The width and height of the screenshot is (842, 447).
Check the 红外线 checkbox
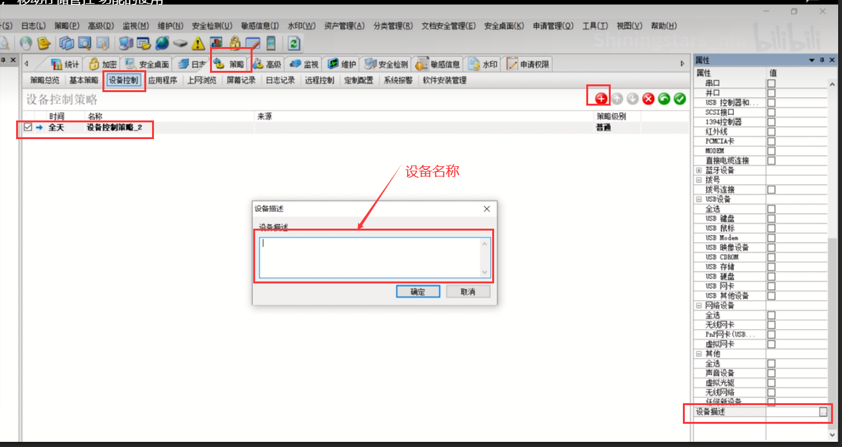(771, 131)
